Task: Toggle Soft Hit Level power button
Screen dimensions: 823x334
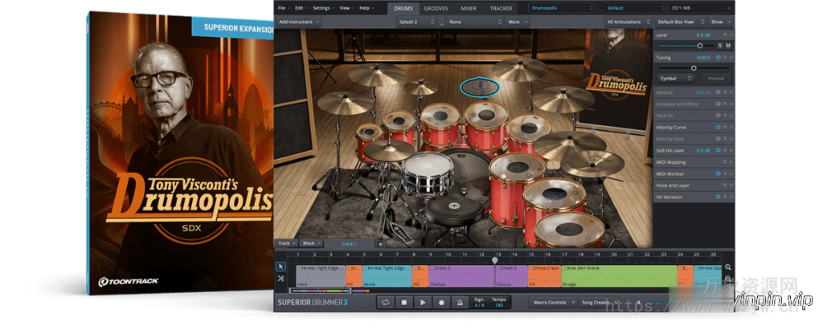Action: tap(718, 150)
